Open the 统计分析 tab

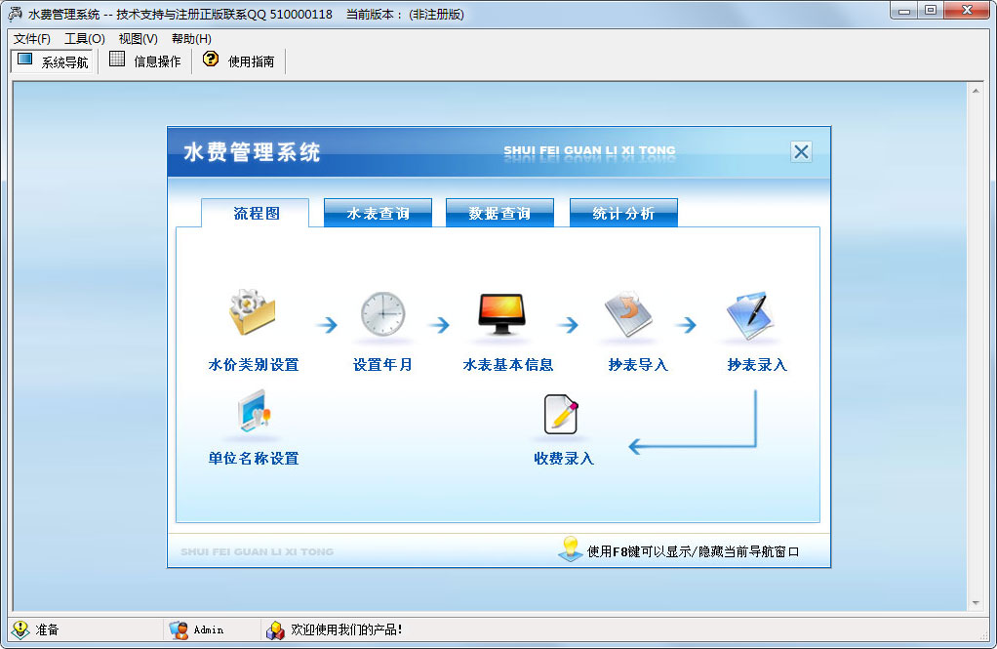pyautogui.click(x=623, y=213)
